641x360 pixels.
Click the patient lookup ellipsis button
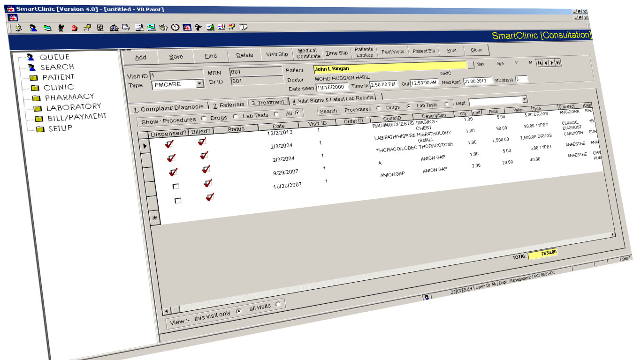(471, 64)
